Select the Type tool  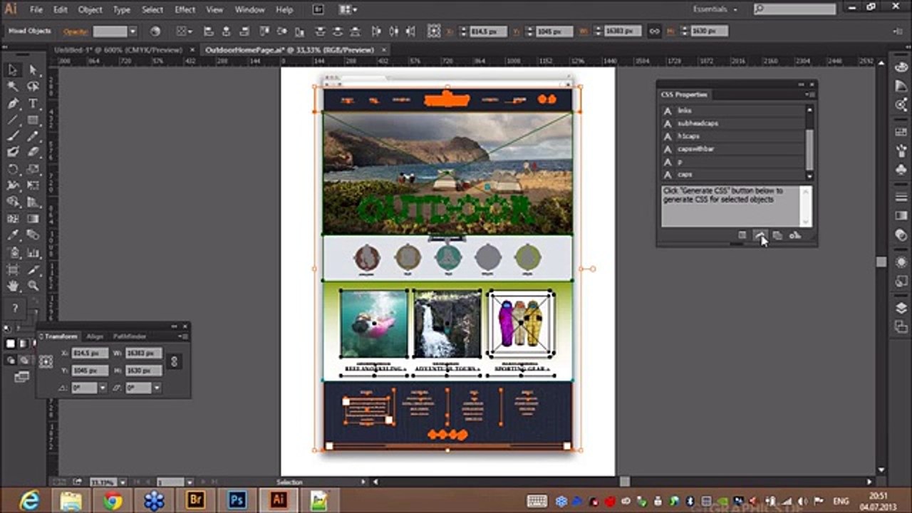[x=33, y=103]
